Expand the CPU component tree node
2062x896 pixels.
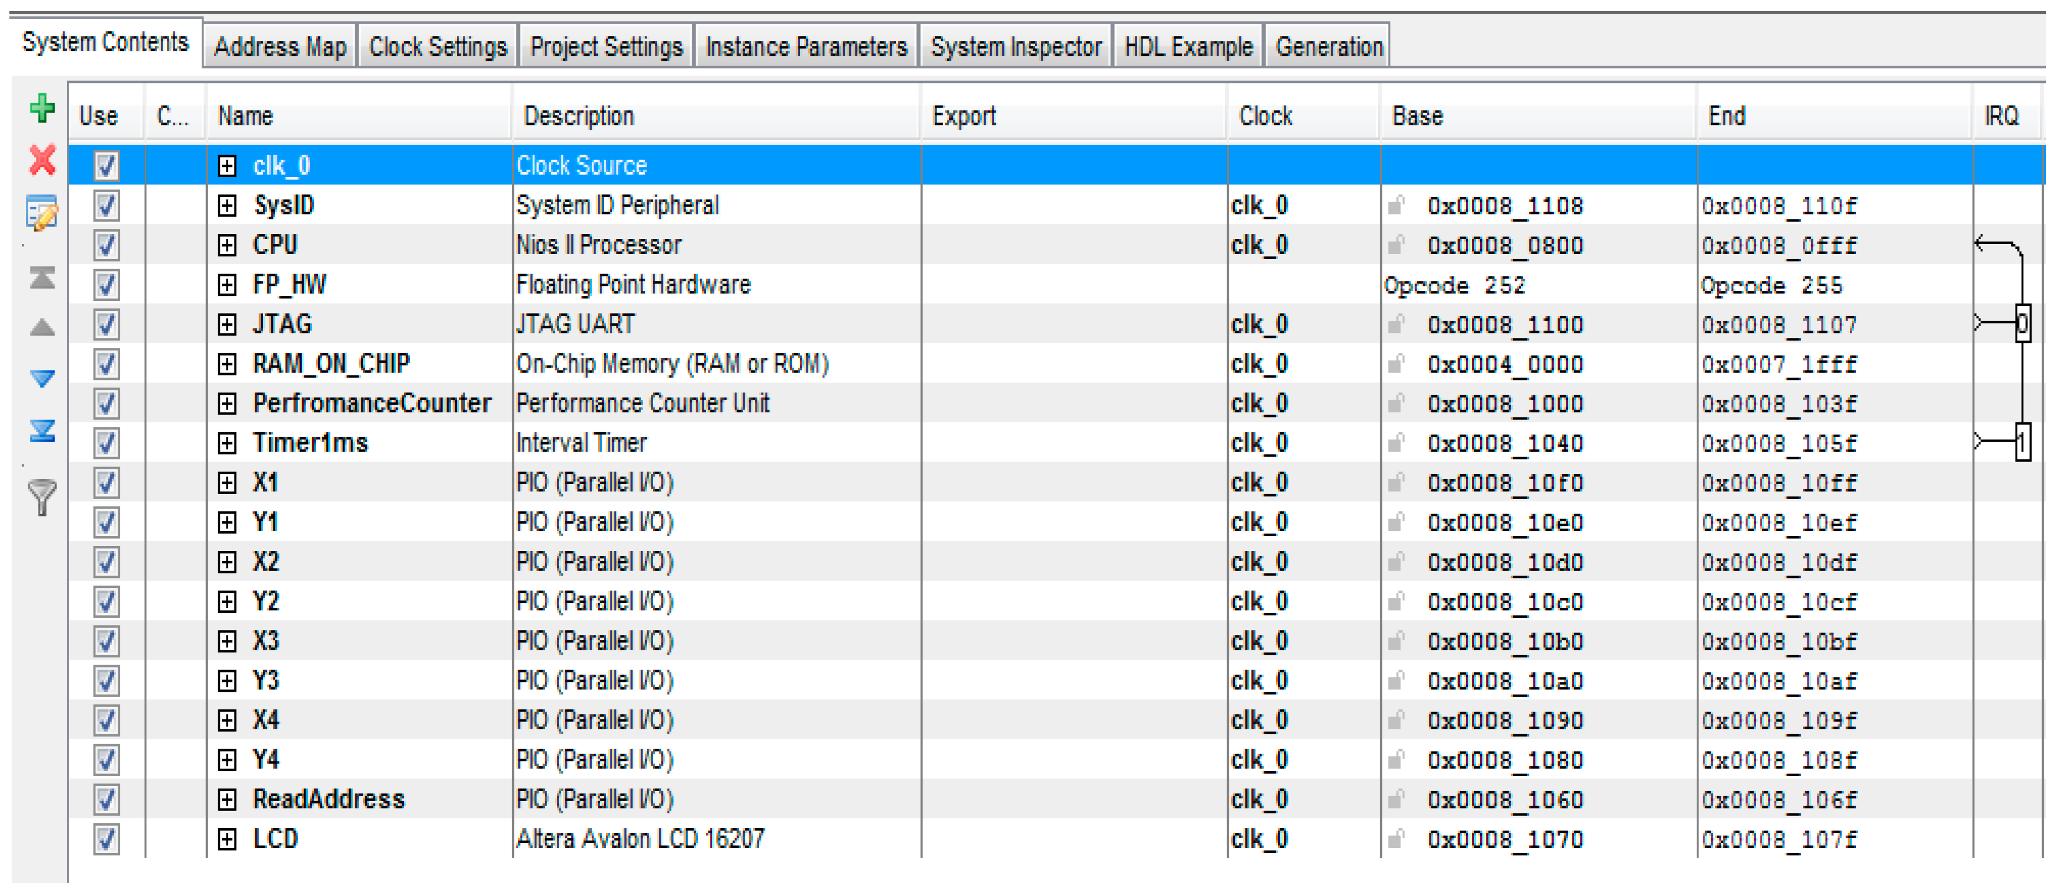click(227, 246)
